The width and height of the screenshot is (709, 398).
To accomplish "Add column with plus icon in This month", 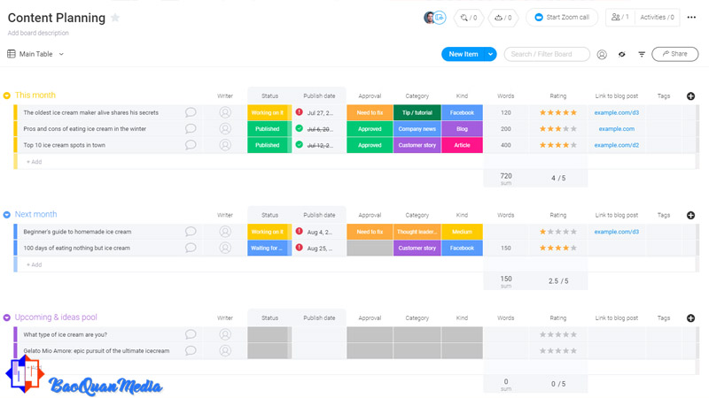I will click(690, 96).
